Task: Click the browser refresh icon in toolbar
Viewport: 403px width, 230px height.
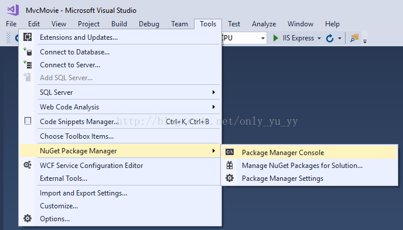Action: pos(330,38)
